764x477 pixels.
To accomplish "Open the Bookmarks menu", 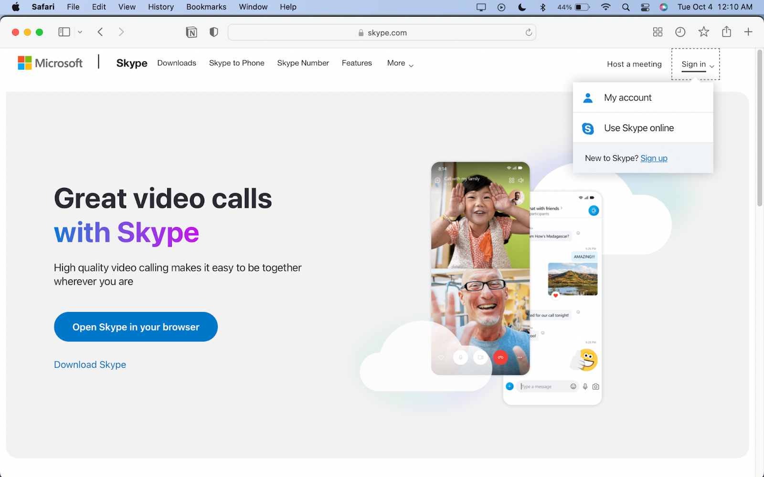I will click(x=206, y=7).
